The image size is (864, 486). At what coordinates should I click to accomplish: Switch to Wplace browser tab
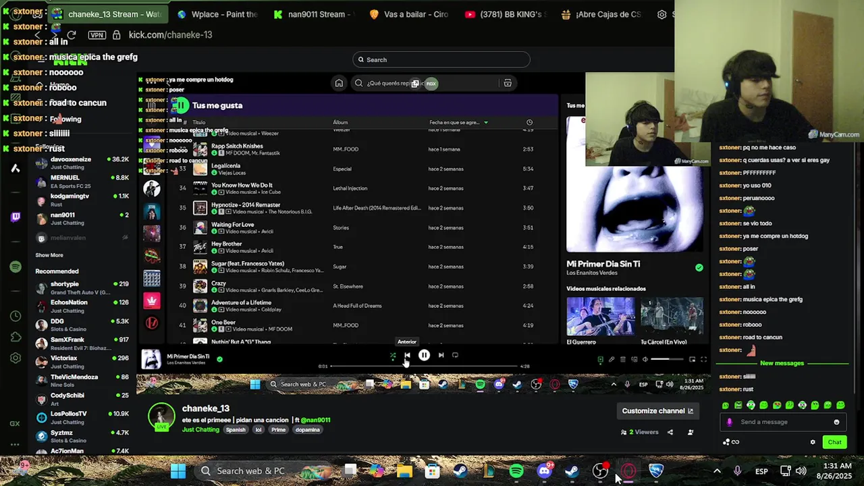point(217,14)
